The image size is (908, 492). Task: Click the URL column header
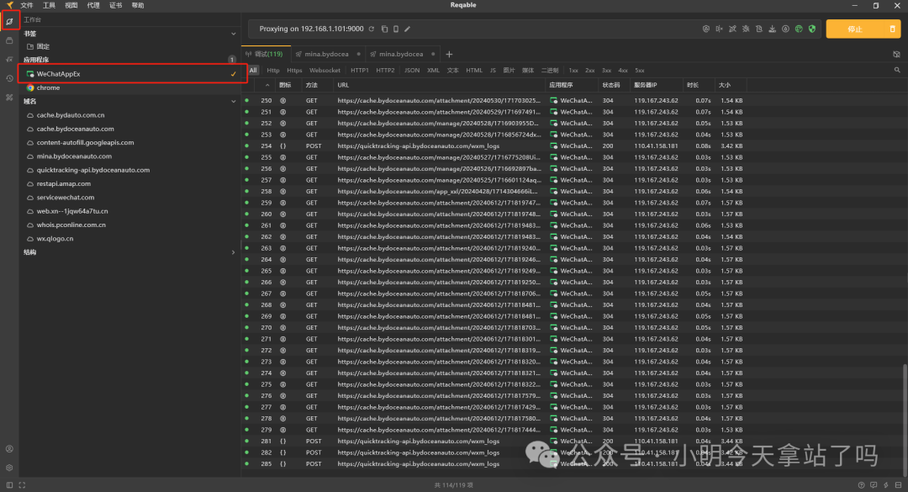343,85
